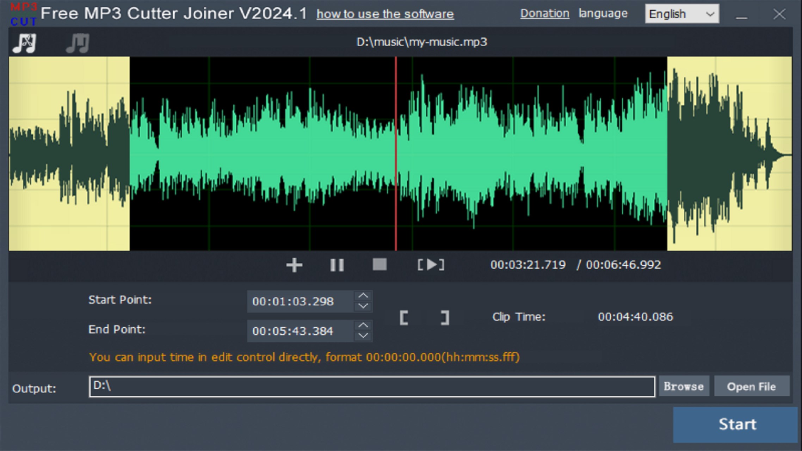Screen dimensions: 802x451
Task: Play the selected clip segment
Action: click(431, 265)
